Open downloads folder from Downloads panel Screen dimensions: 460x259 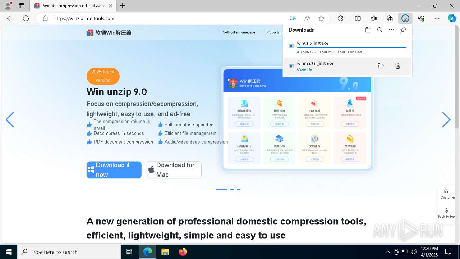point(368,30)
